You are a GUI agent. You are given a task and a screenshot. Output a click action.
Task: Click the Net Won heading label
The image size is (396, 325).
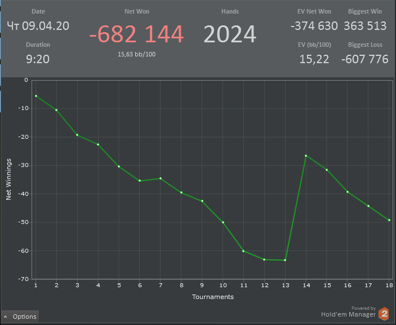click(137, 11)
